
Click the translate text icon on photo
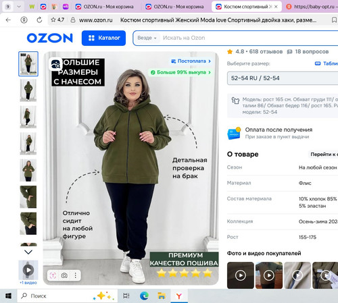coord(53,275)
